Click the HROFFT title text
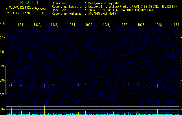The width and height of the screenshot is (182, 115). tap(30, 2)
